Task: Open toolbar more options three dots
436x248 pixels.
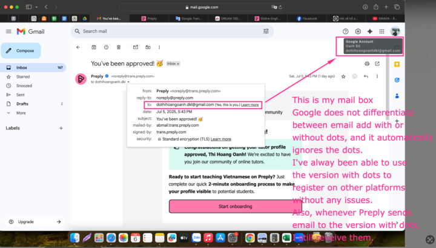Action: pyautogui.click(x=159, y=47)
